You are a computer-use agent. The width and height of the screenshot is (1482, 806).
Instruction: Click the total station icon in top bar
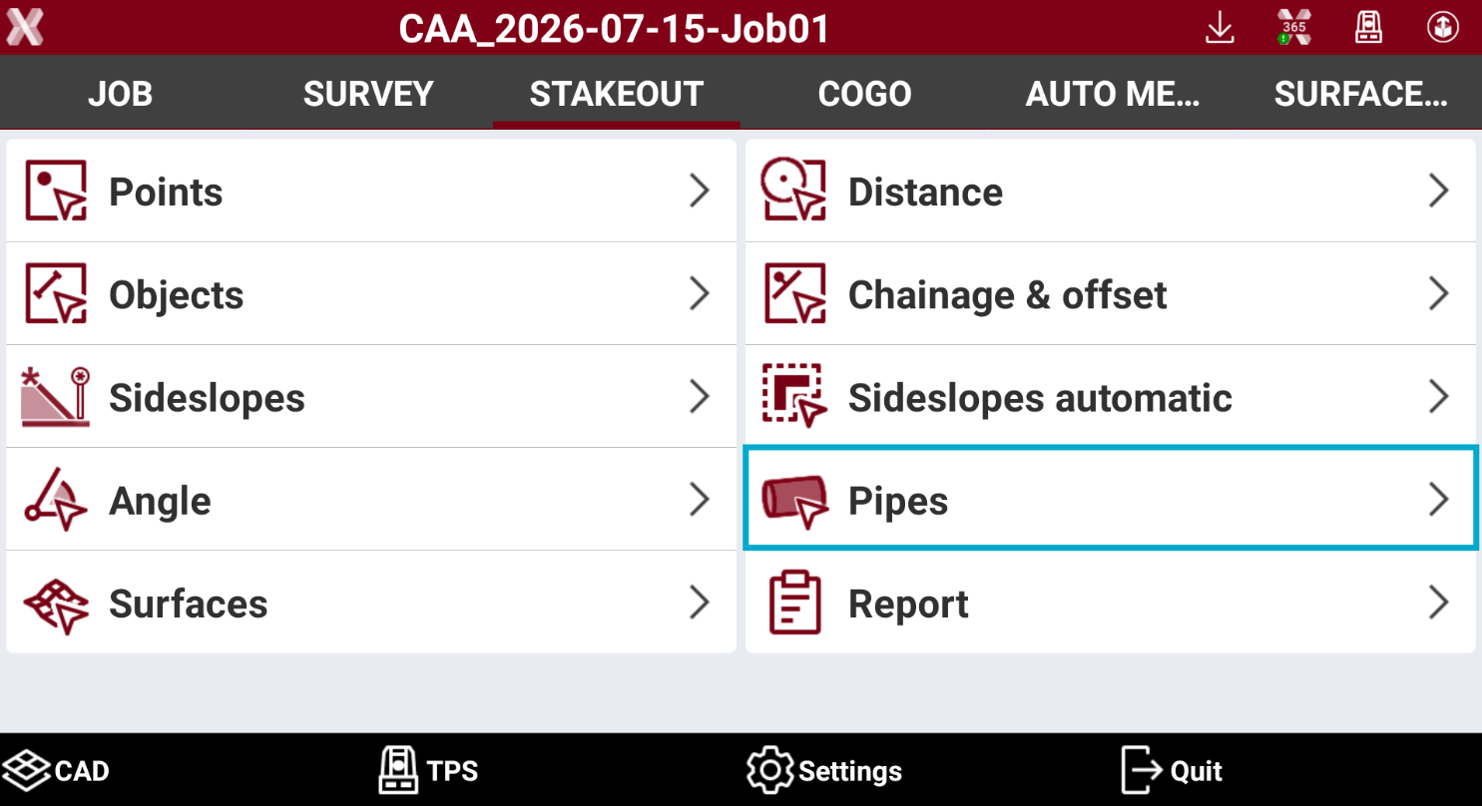coord(1368,27)
